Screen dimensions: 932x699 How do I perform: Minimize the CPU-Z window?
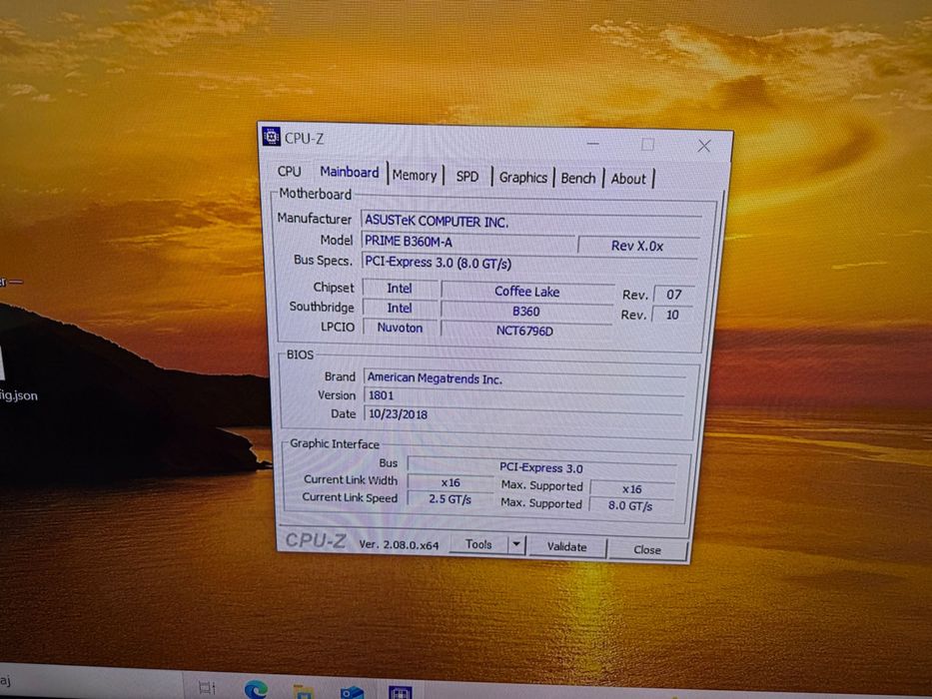(592, 143)
